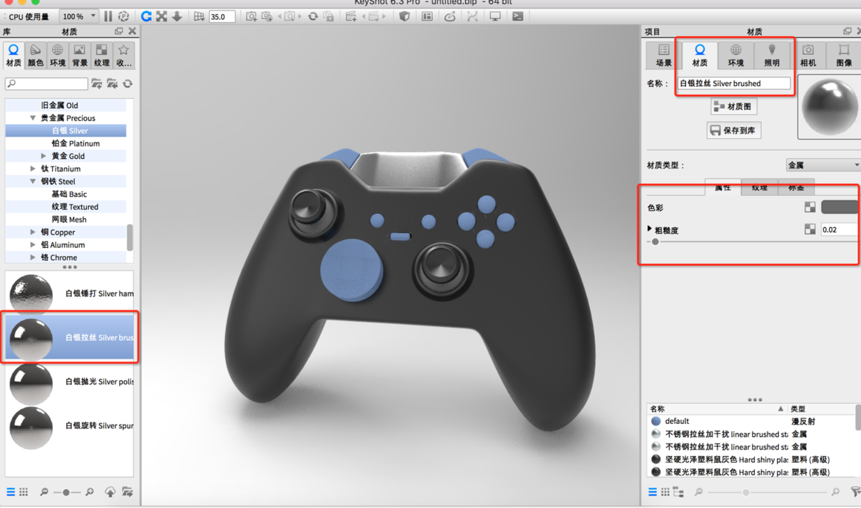Select the default material row

point(751,421)
